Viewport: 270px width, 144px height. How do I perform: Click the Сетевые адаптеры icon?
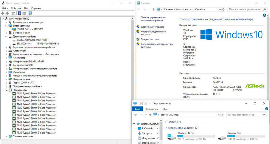(10, 137)
